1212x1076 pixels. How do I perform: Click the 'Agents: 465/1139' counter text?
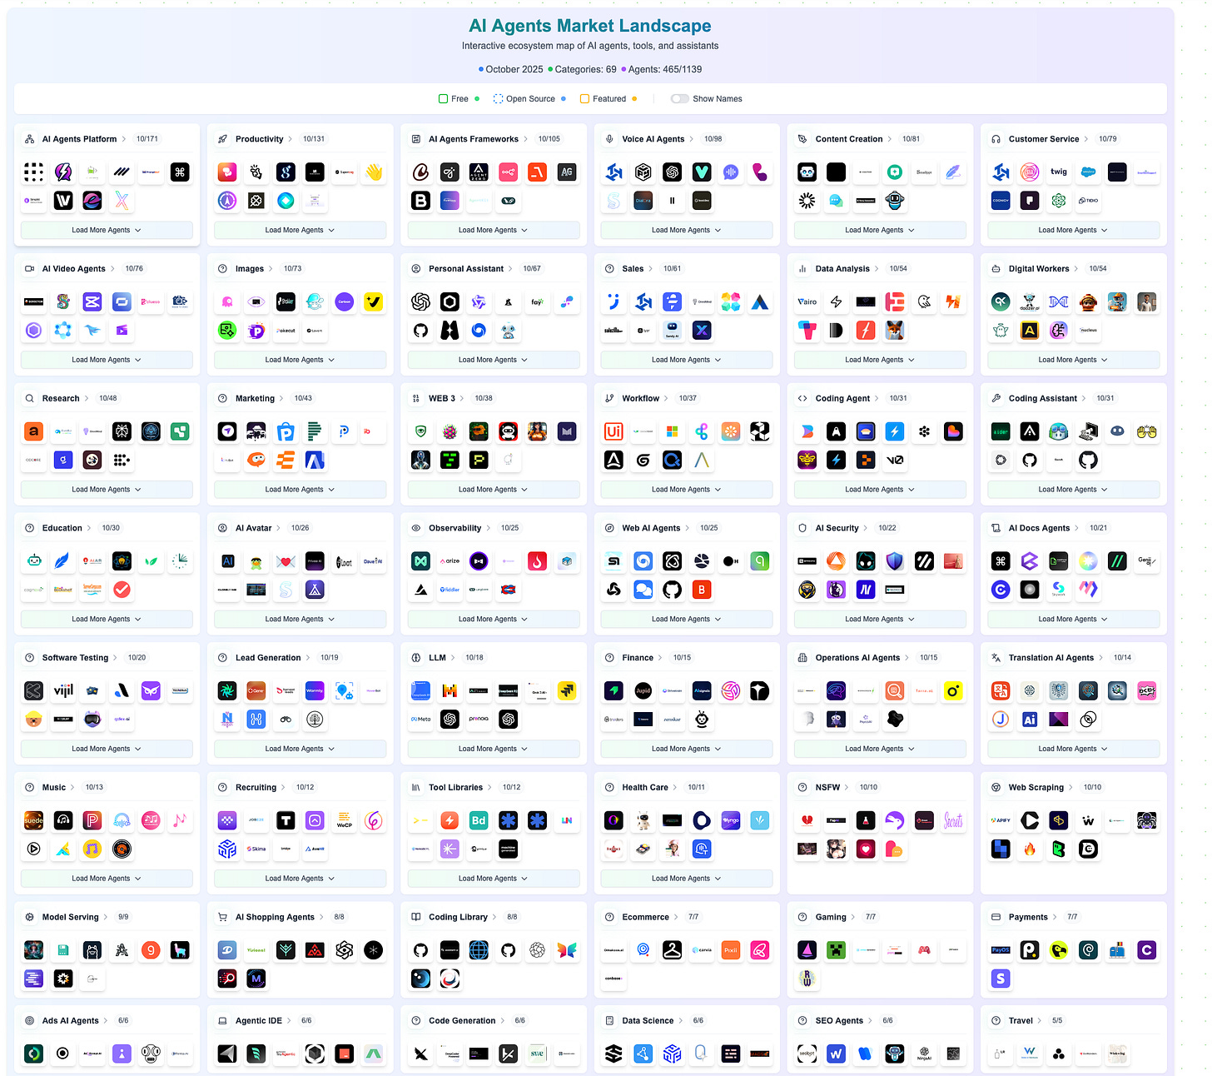pos(665,69)
